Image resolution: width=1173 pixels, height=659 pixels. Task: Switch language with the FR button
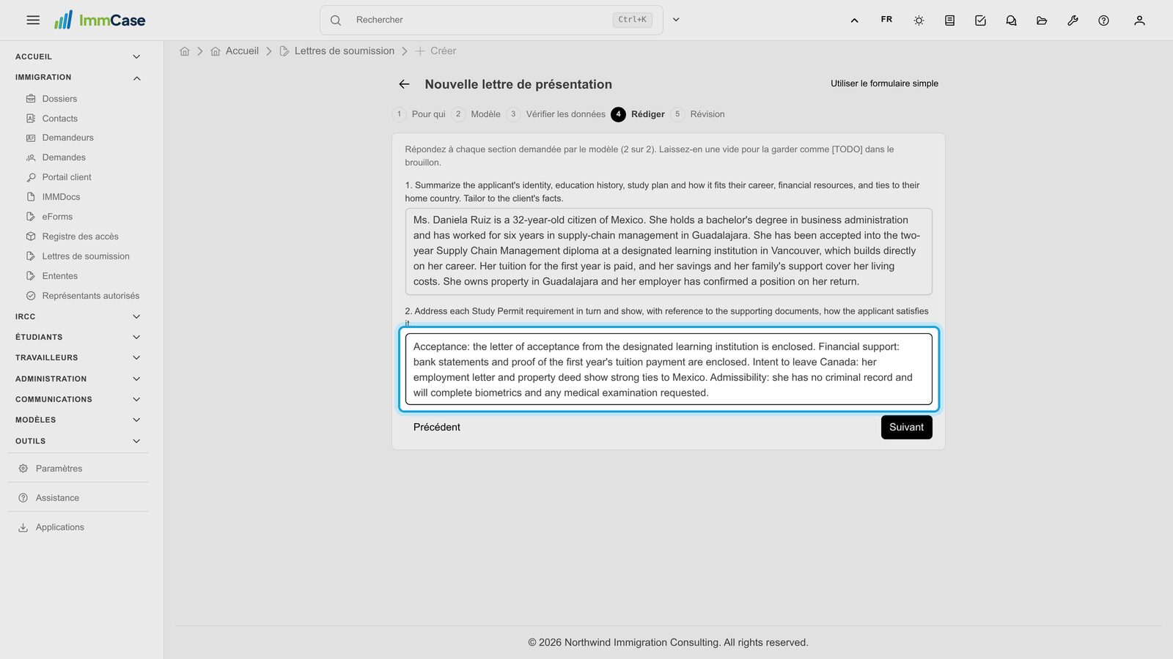click(x=886, y=20)
